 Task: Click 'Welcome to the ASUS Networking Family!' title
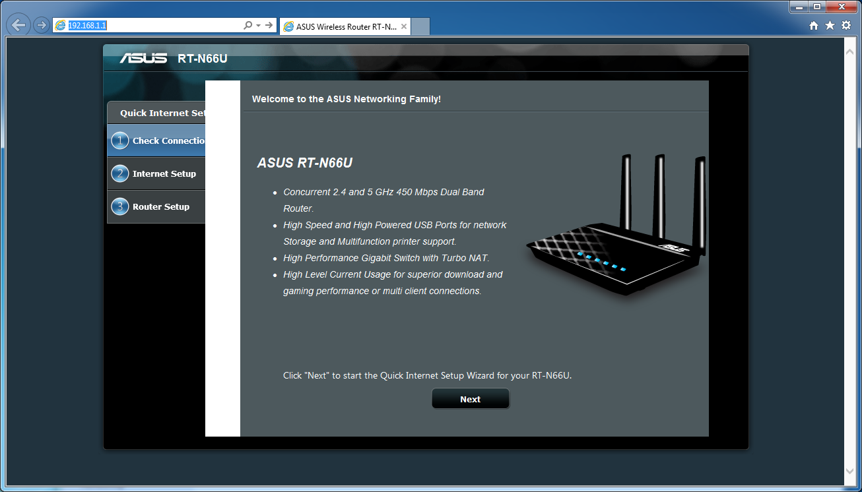point(347,99)
